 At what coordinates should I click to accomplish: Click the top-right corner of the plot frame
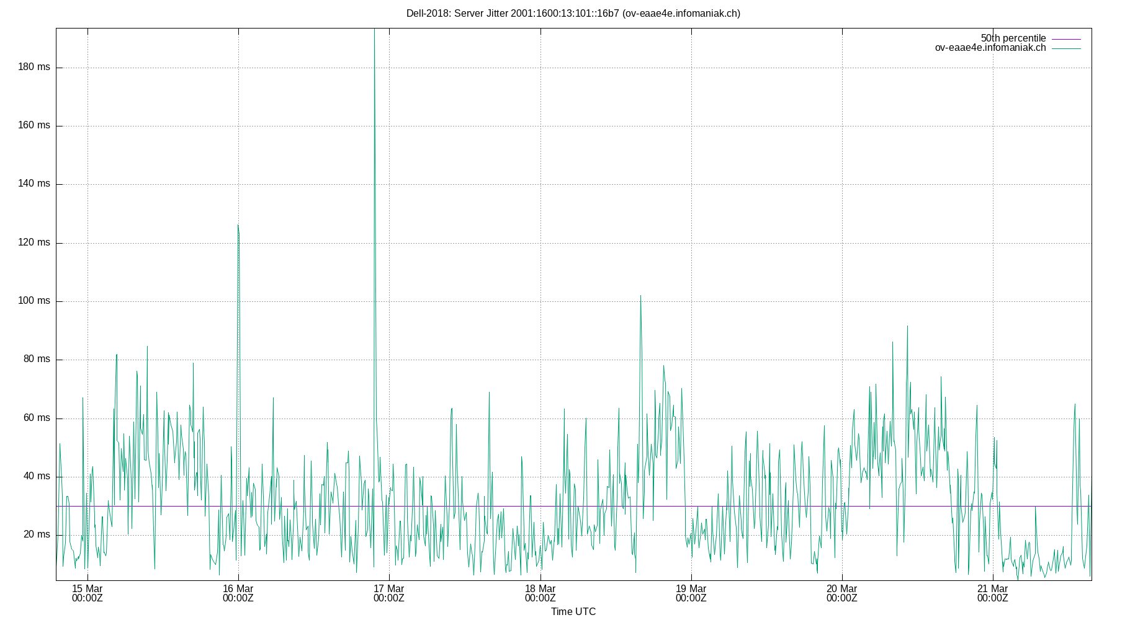(x=1092, y=26)
